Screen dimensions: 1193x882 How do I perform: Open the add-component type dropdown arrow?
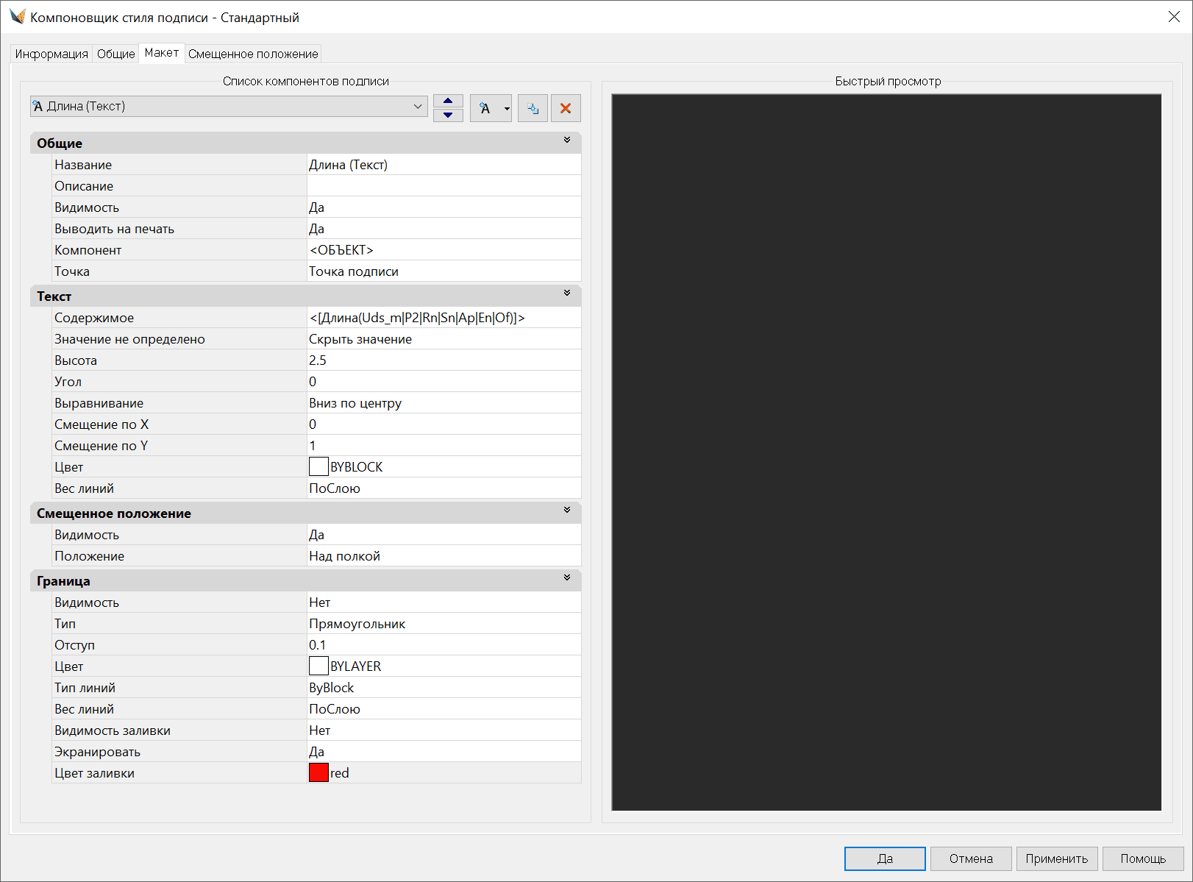coord(507,108)
